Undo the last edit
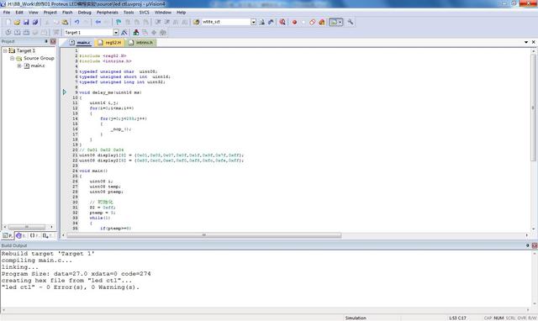538x321 pixels. pyautogui.click(x=76, y=22)
